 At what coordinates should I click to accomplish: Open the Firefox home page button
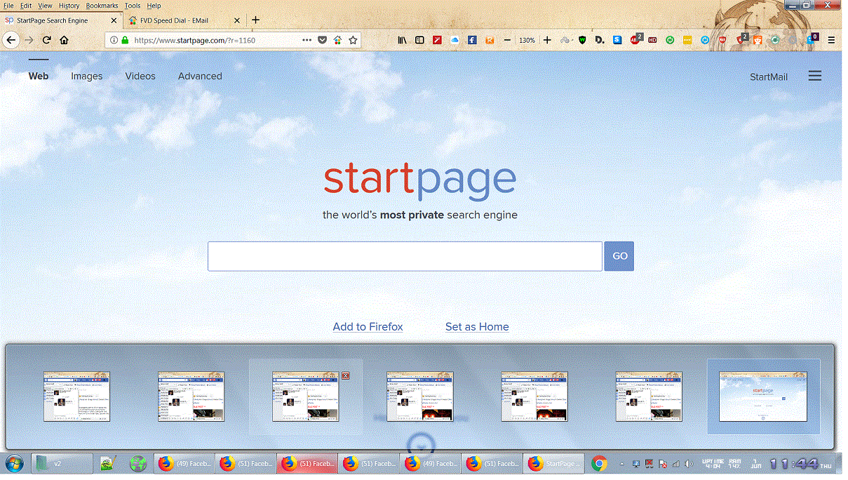tap(64, 40)
